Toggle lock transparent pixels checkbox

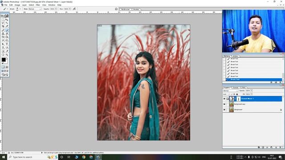click(229, 94)
